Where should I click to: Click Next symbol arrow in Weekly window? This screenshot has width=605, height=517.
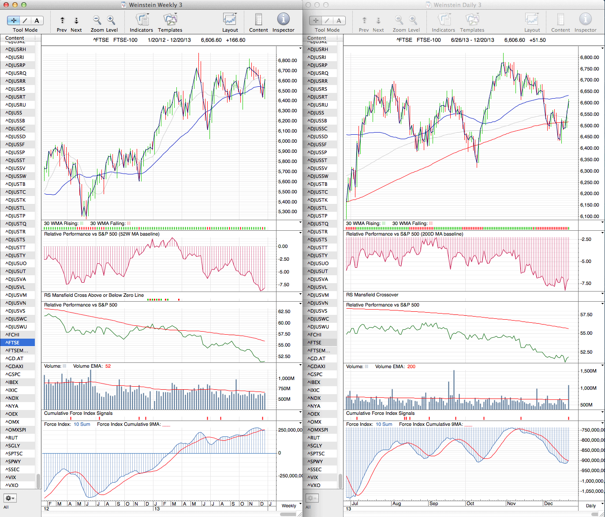click(76, 20)
